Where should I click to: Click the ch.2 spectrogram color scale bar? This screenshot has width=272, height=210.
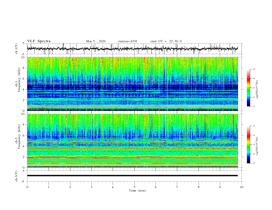248,144
